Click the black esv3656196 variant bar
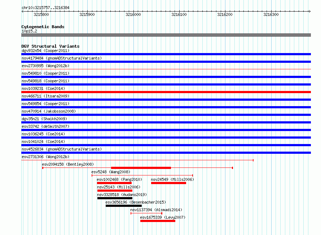This screenshot has width=321, height=235. click(x=124, y=206)
